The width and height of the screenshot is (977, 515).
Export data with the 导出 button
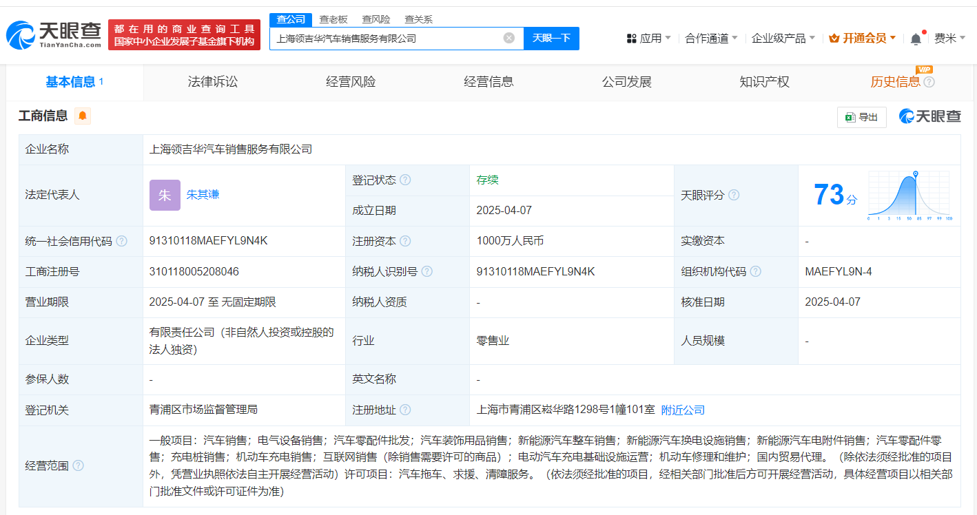coord(861,117)
